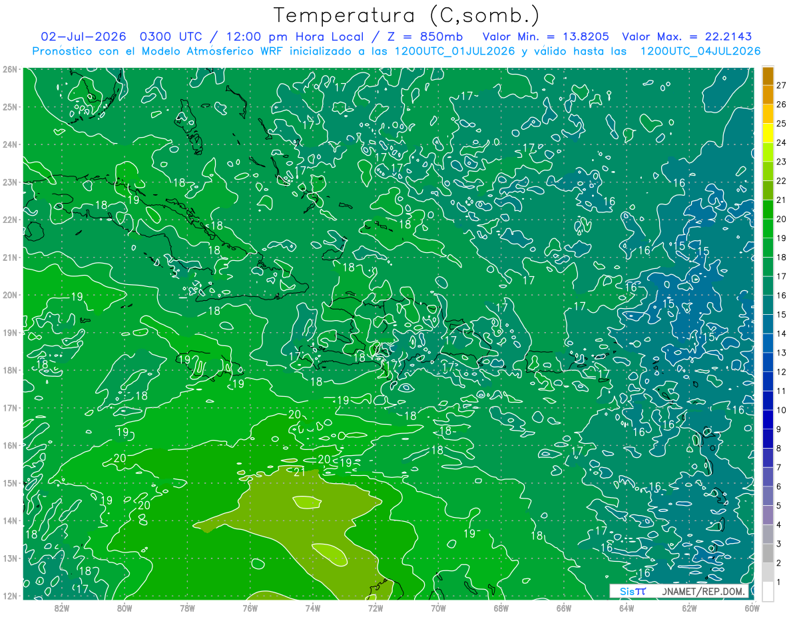This screenshot has width=799, height=617.
Task: Click the "62W" longitude axis label
Action: click(x=689, y=607)
